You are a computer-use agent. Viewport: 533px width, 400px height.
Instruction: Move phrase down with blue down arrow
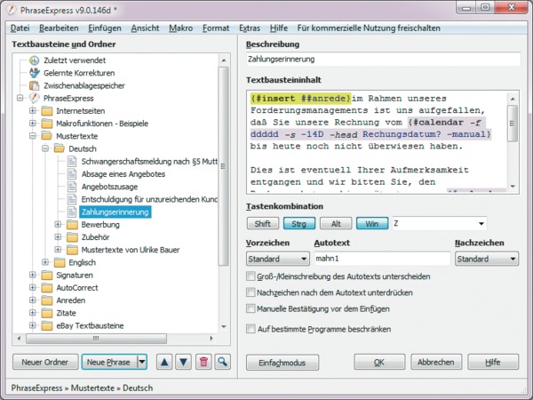pyautogui.click(x=184, y=362)
